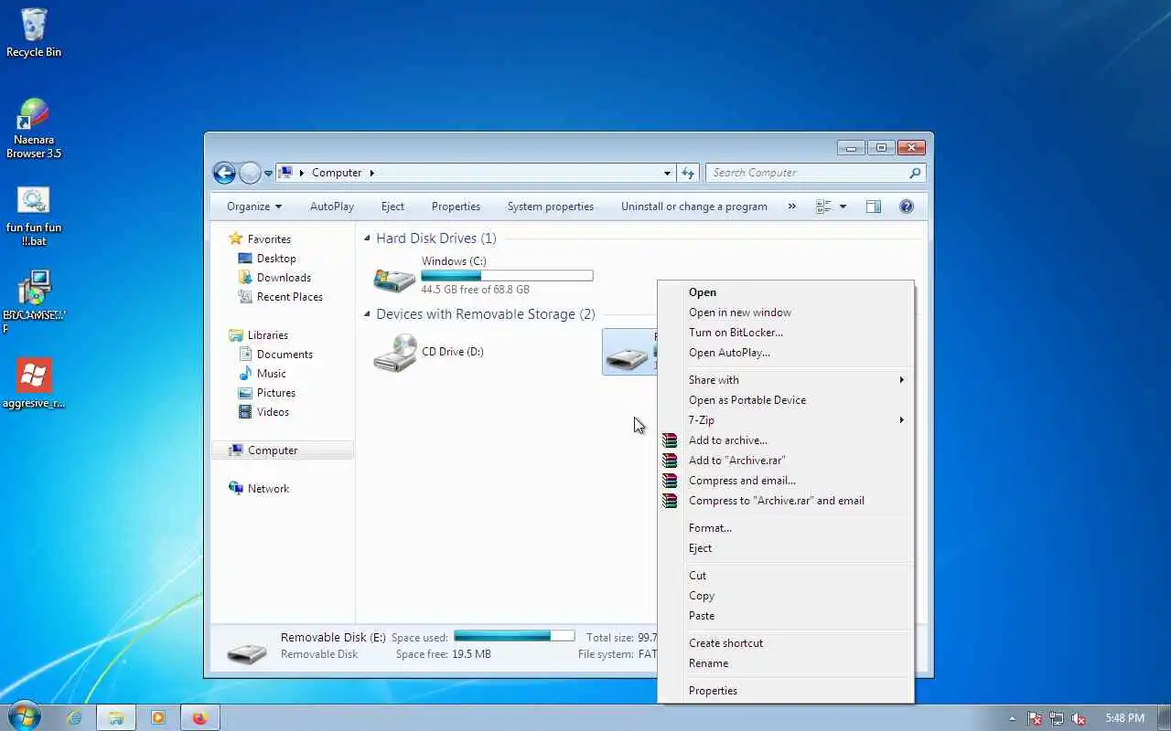1171x731 pixels.
Task: Click the muted volume tray icon
Action: (x=1079, y=718)
